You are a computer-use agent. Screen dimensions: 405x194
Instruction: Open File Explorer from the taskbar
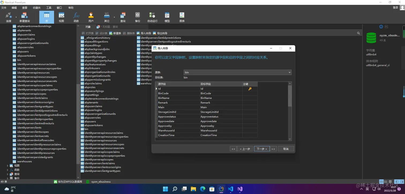pyautogui.click(x=193, y=189)
